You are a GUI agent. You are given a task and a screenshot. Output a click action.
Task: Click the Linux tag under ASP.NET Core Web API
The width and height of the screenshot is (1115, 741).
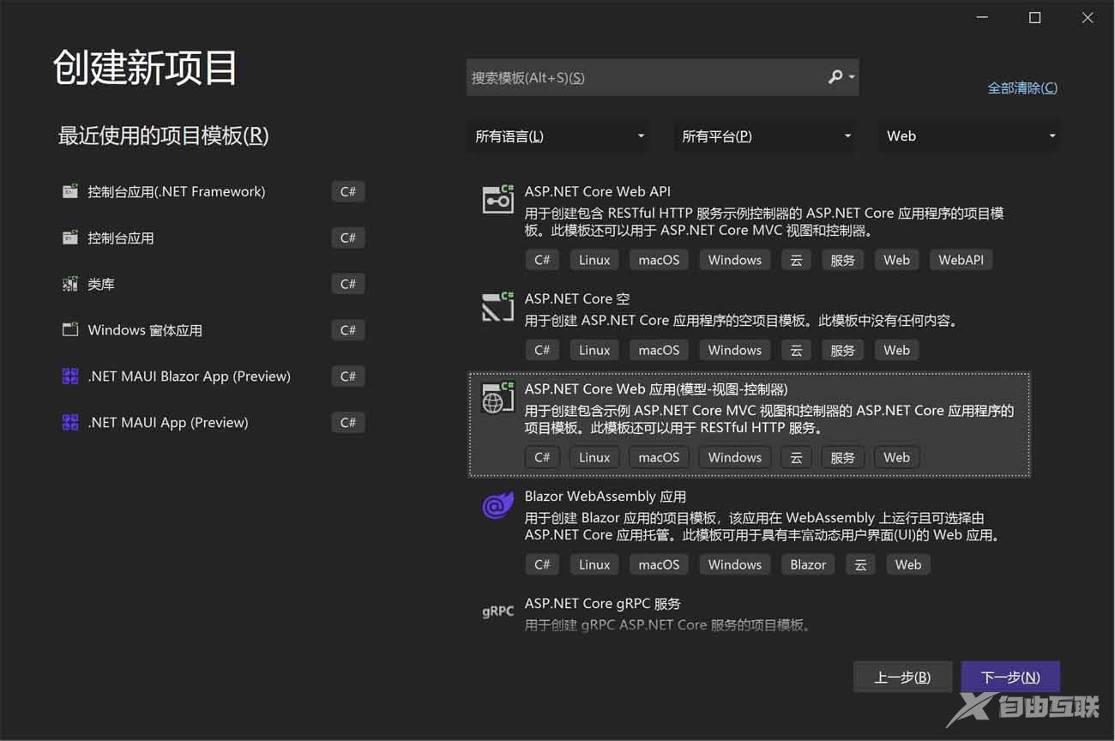point(594,260)
